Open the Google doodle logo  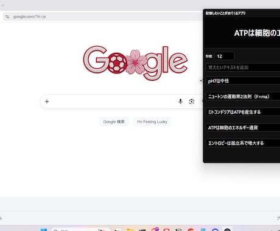pyautogui.click(x=135, y=63)
